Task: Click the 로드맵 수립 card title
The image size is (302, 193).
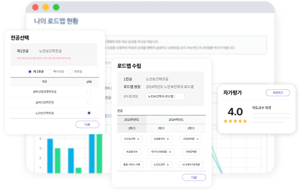Action: tap(129, 66)
